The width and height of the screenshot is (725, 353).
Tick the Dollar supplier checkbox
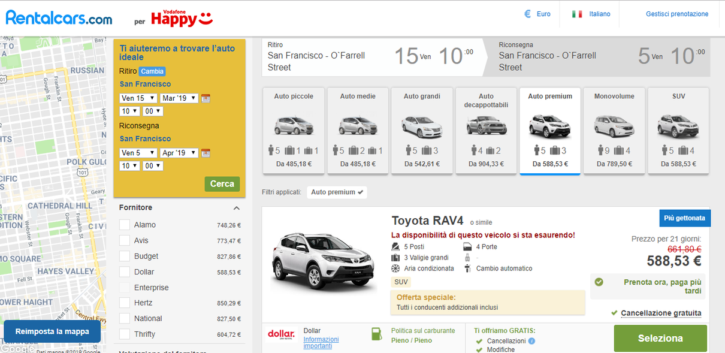[x=125, y=271]
